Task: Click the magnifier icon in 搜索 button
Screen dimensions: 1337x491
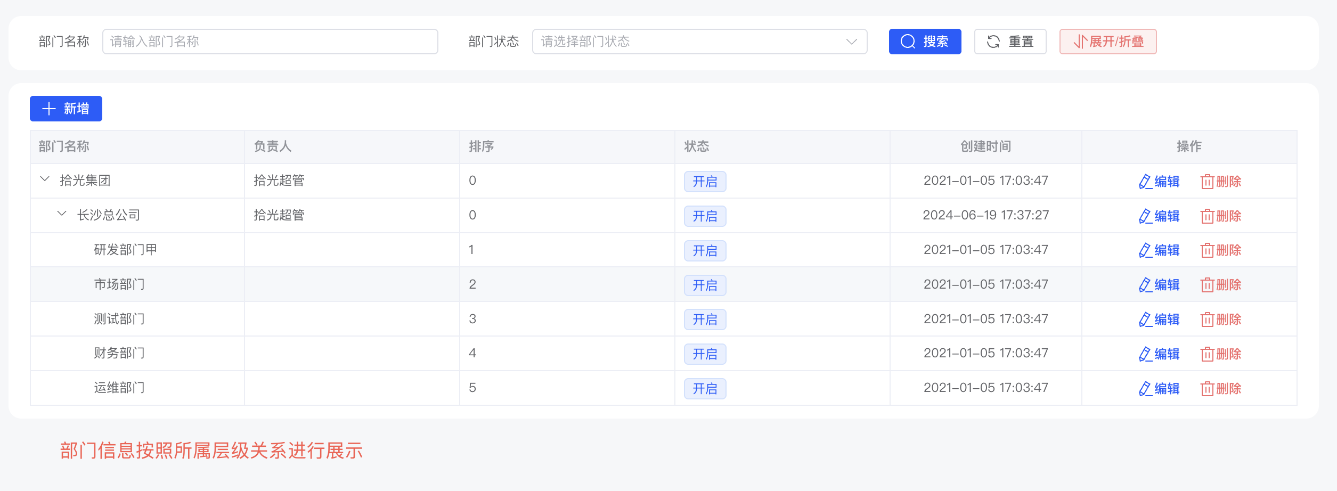Action: (x=907, y=42)
